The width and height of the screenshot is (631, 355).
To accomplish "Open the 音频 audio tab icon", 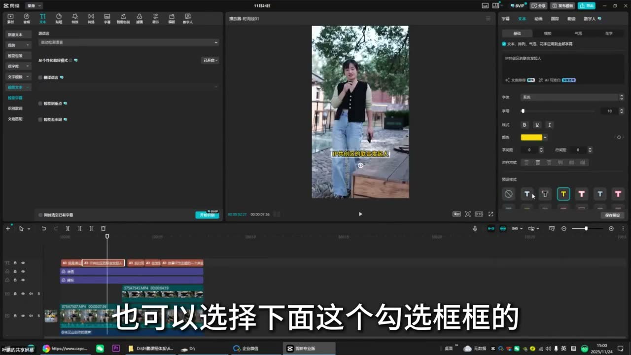I will click(27, 18).
